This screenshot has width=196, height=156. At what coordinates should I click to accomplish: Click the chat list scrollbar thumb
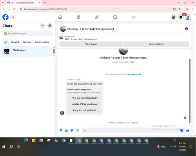pos(54,51)
